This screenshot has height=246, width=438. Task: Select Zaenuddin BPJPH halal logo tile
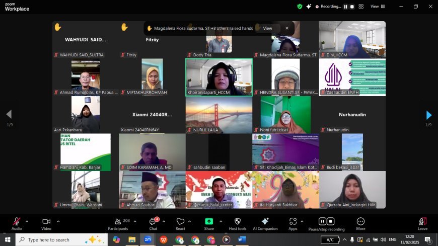[x=352, y=77]
